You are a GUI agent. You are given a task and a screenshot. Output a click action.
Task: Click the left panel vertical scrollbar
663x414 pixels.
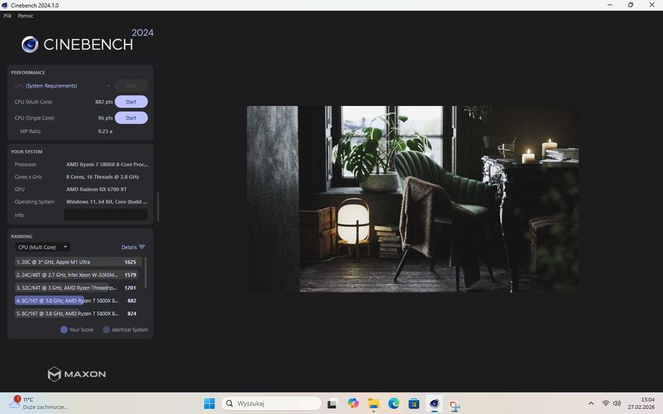point(158,207)
